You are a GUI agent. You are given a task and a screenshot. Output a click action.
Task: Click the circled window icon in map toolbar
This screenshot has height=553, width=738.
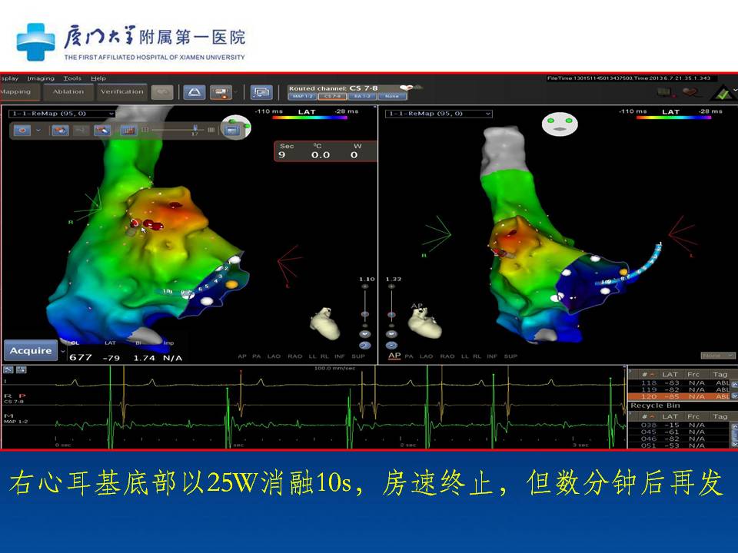[x=232, y=129]
